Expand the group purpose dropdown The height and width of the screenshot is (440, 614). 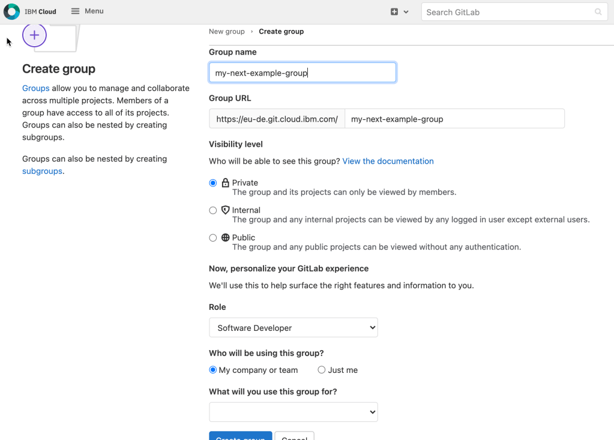(x=293, y=412)
